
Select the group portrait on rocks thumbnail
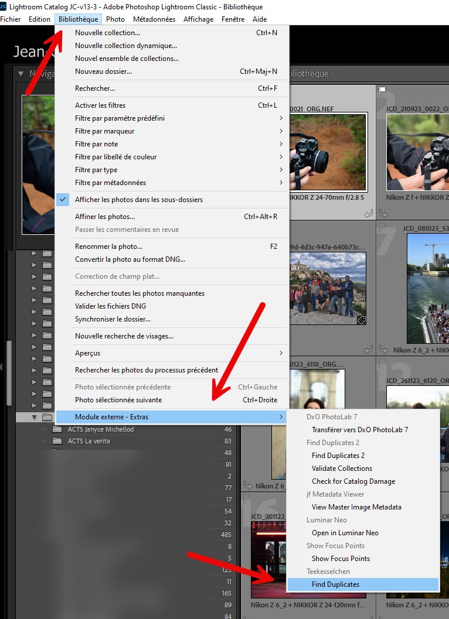(x=328, y=288)
